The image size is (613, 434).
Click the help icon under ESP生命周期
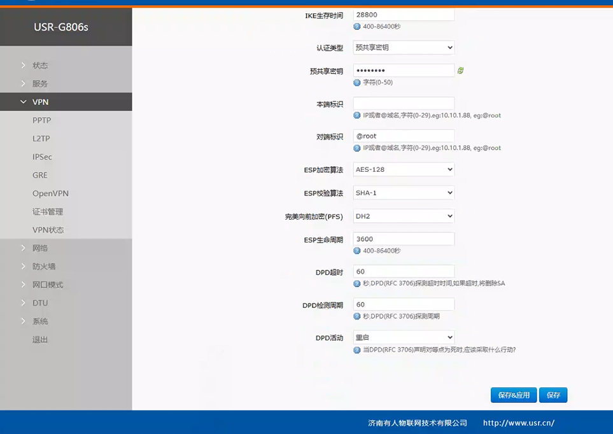[x=357, y=251]
